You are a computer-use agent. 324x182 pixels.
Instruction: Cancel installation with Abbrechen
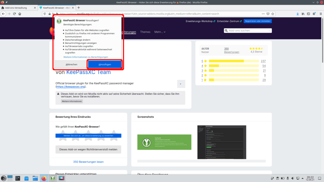(x=71, y=64)
